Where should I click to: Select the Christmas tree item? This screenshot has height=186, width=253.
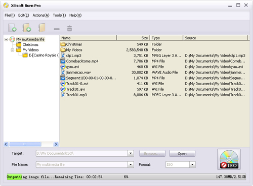click(x=30, y=44)
